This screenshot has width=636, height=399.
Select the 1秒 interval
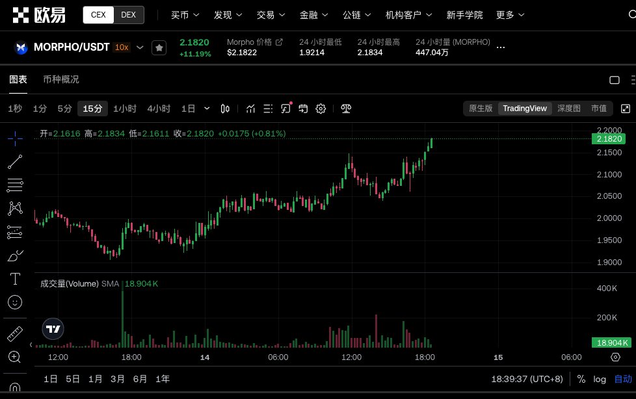click(15, 109)
